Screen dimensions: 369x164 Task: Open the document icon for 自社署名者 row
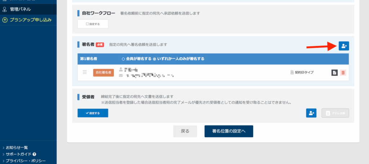click(335, 73)
